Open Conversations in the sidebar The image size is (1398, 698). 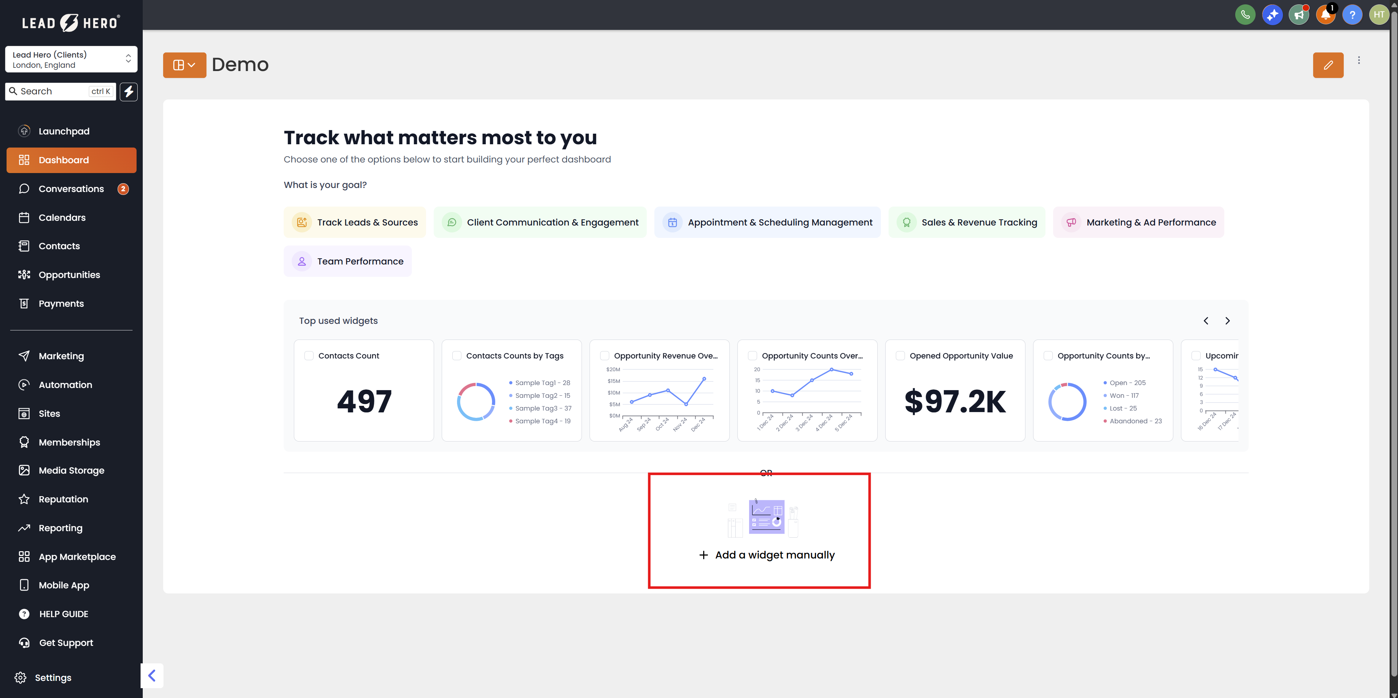[x=71, y=189]
